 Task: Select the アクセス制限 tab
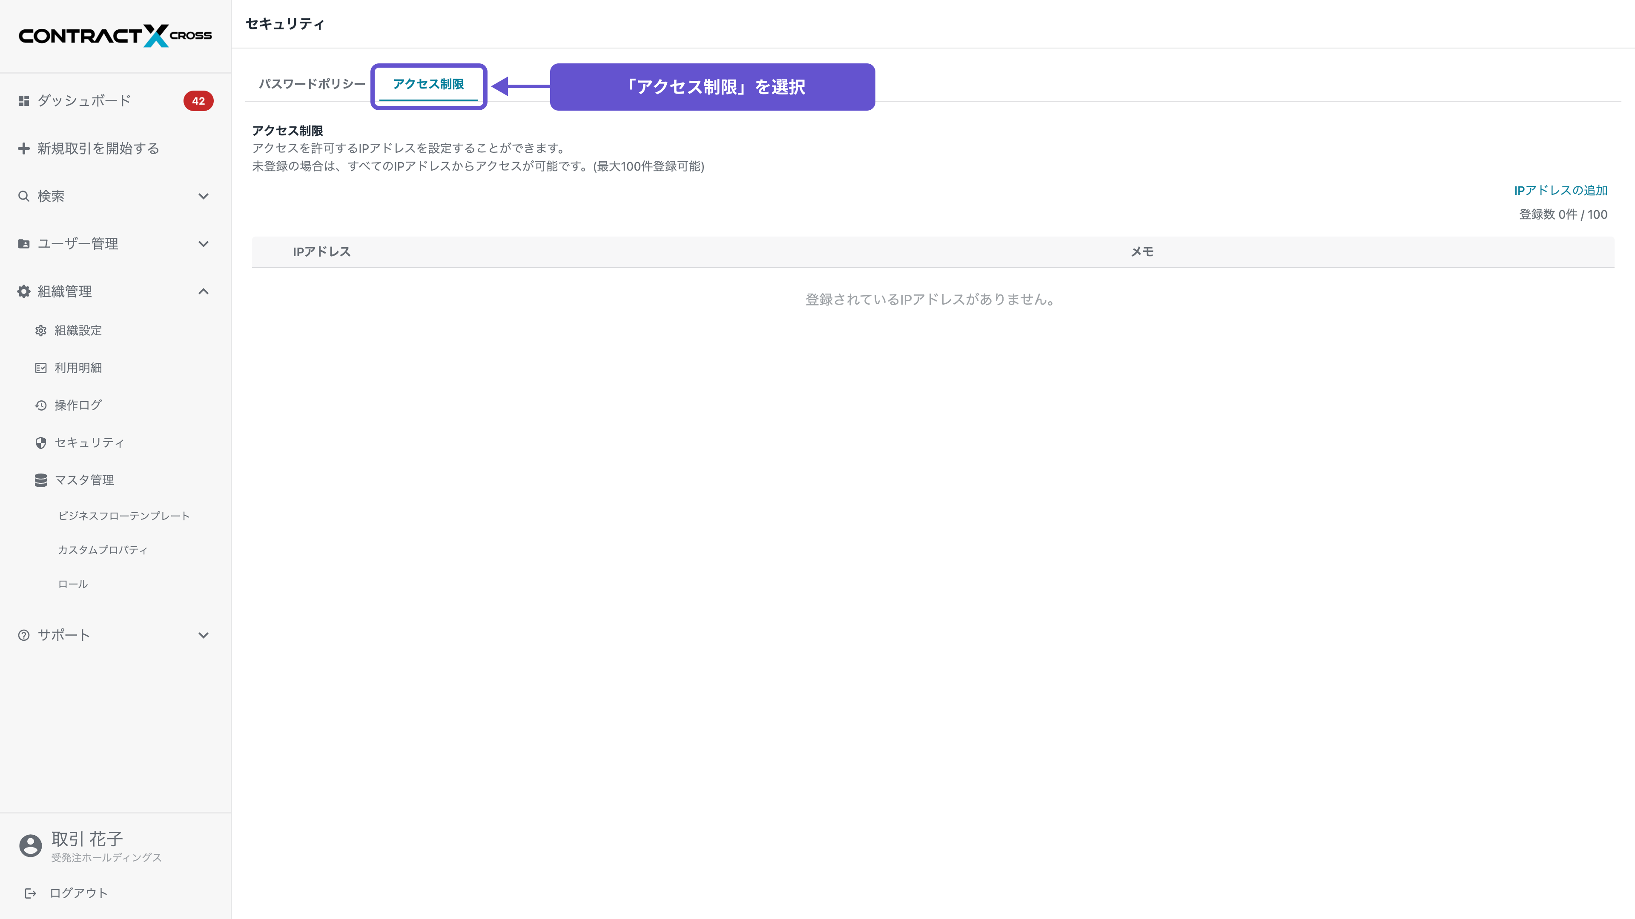coord(429,84)
